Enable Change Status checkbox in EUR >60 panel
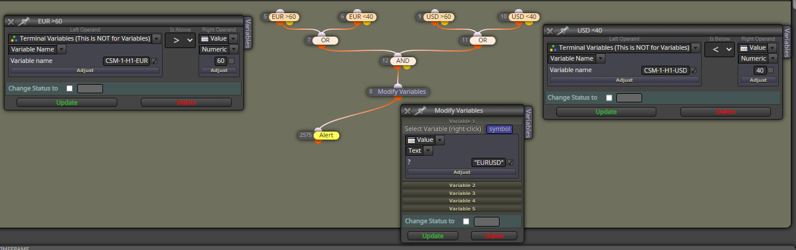The height and width of the screenshot is (250, 796). coord(69,89)
